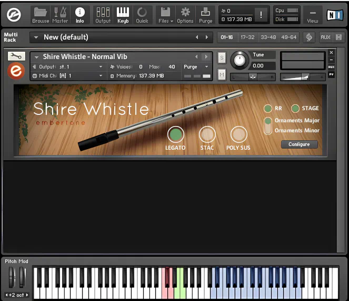Toggle the STAGE option
Image resolution: width=349 pixels, height=301 pixels.
[295, 109]
